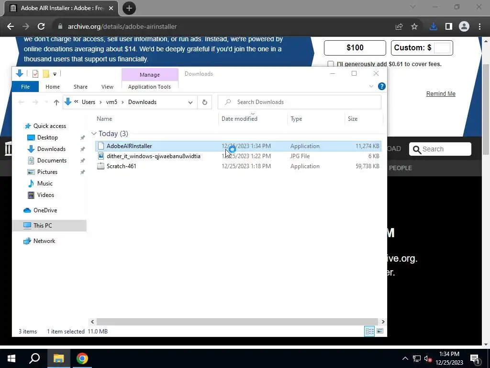The height and width of the screenshot is (368, 490).
Task: Collapse the Today (3) group
Action: pos(94,134)
